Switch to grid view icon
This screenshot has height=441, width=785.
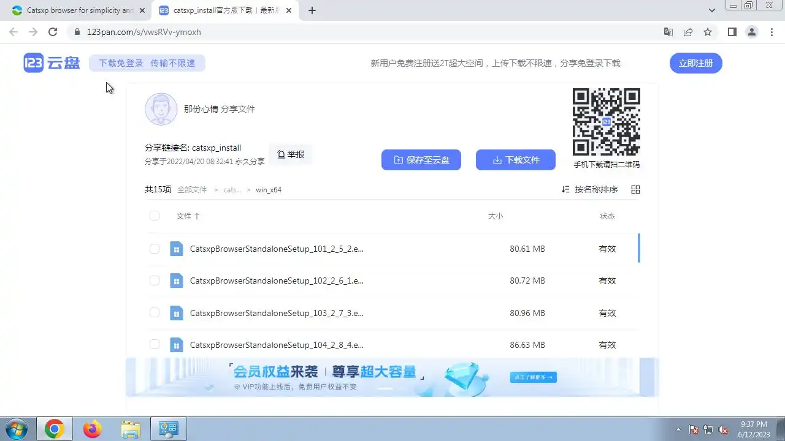(635, 190)
